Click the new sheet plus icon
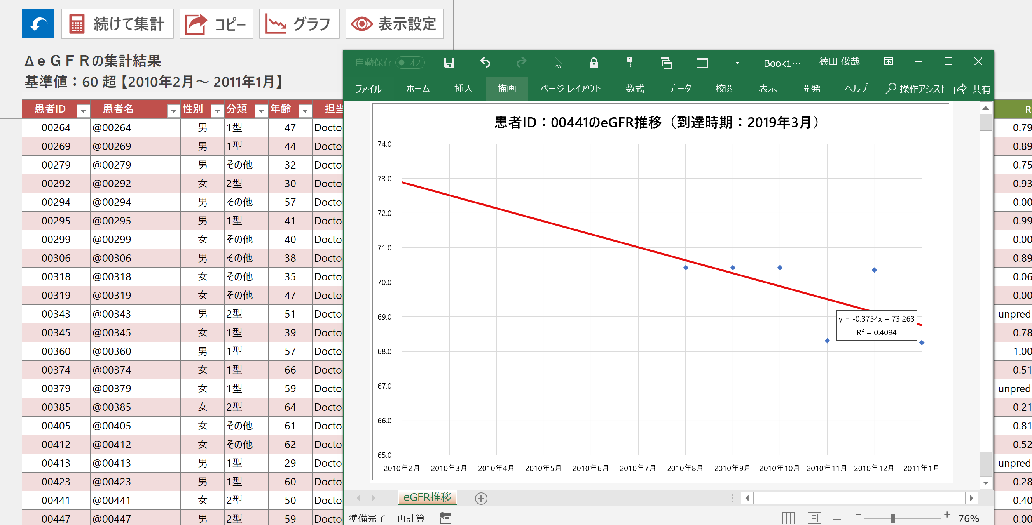1032x525 pixels. point(481,498)
